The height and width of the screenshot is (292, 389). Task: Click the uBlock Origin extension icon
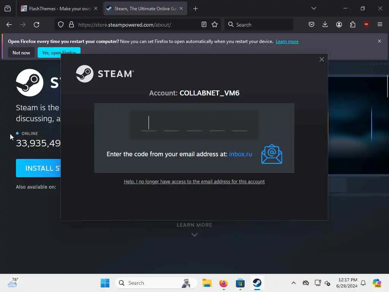pos(366,24)
